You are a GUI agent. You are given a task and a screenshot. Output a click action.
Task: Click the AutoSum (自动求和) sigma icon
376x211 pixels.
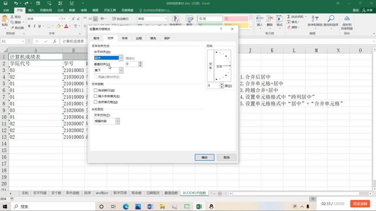pyautogui.click(x=289, y=16)
